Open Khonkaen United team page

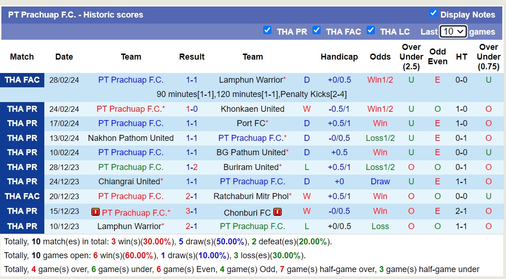pos(253,109)
